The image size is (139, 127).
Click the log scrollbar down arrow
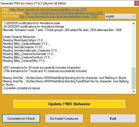tap(133, 92)
